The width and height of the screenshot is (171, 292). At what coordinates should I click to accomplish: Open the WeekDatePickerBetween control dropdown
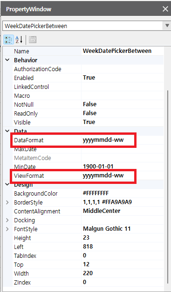pos(167,26)
